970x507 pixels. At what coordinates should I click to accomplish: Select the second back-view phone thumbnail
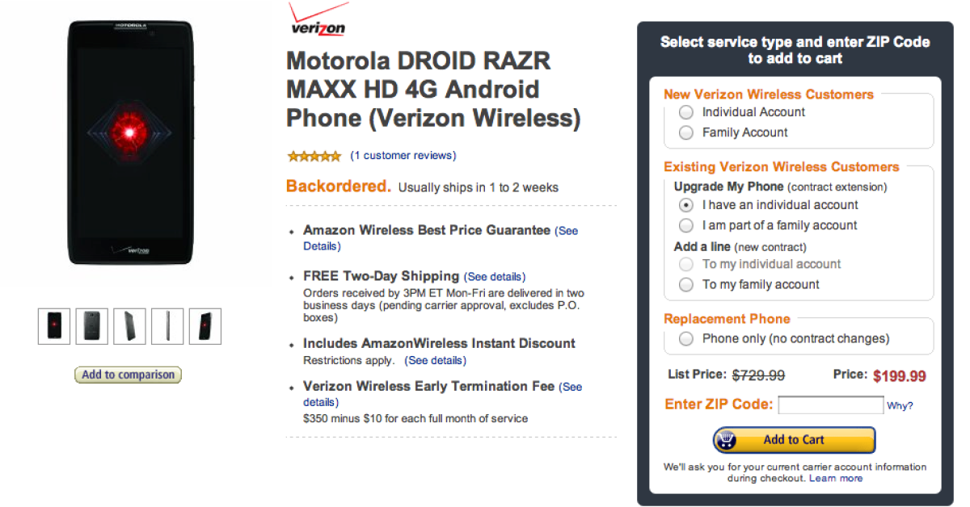tap(91, 326)
